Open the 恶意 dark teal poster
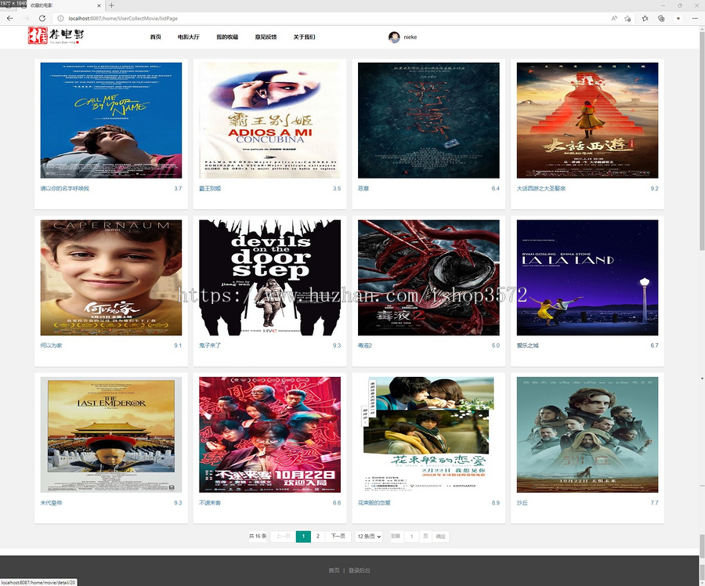This screenshot has height=586, width=705. pos(428,120)
